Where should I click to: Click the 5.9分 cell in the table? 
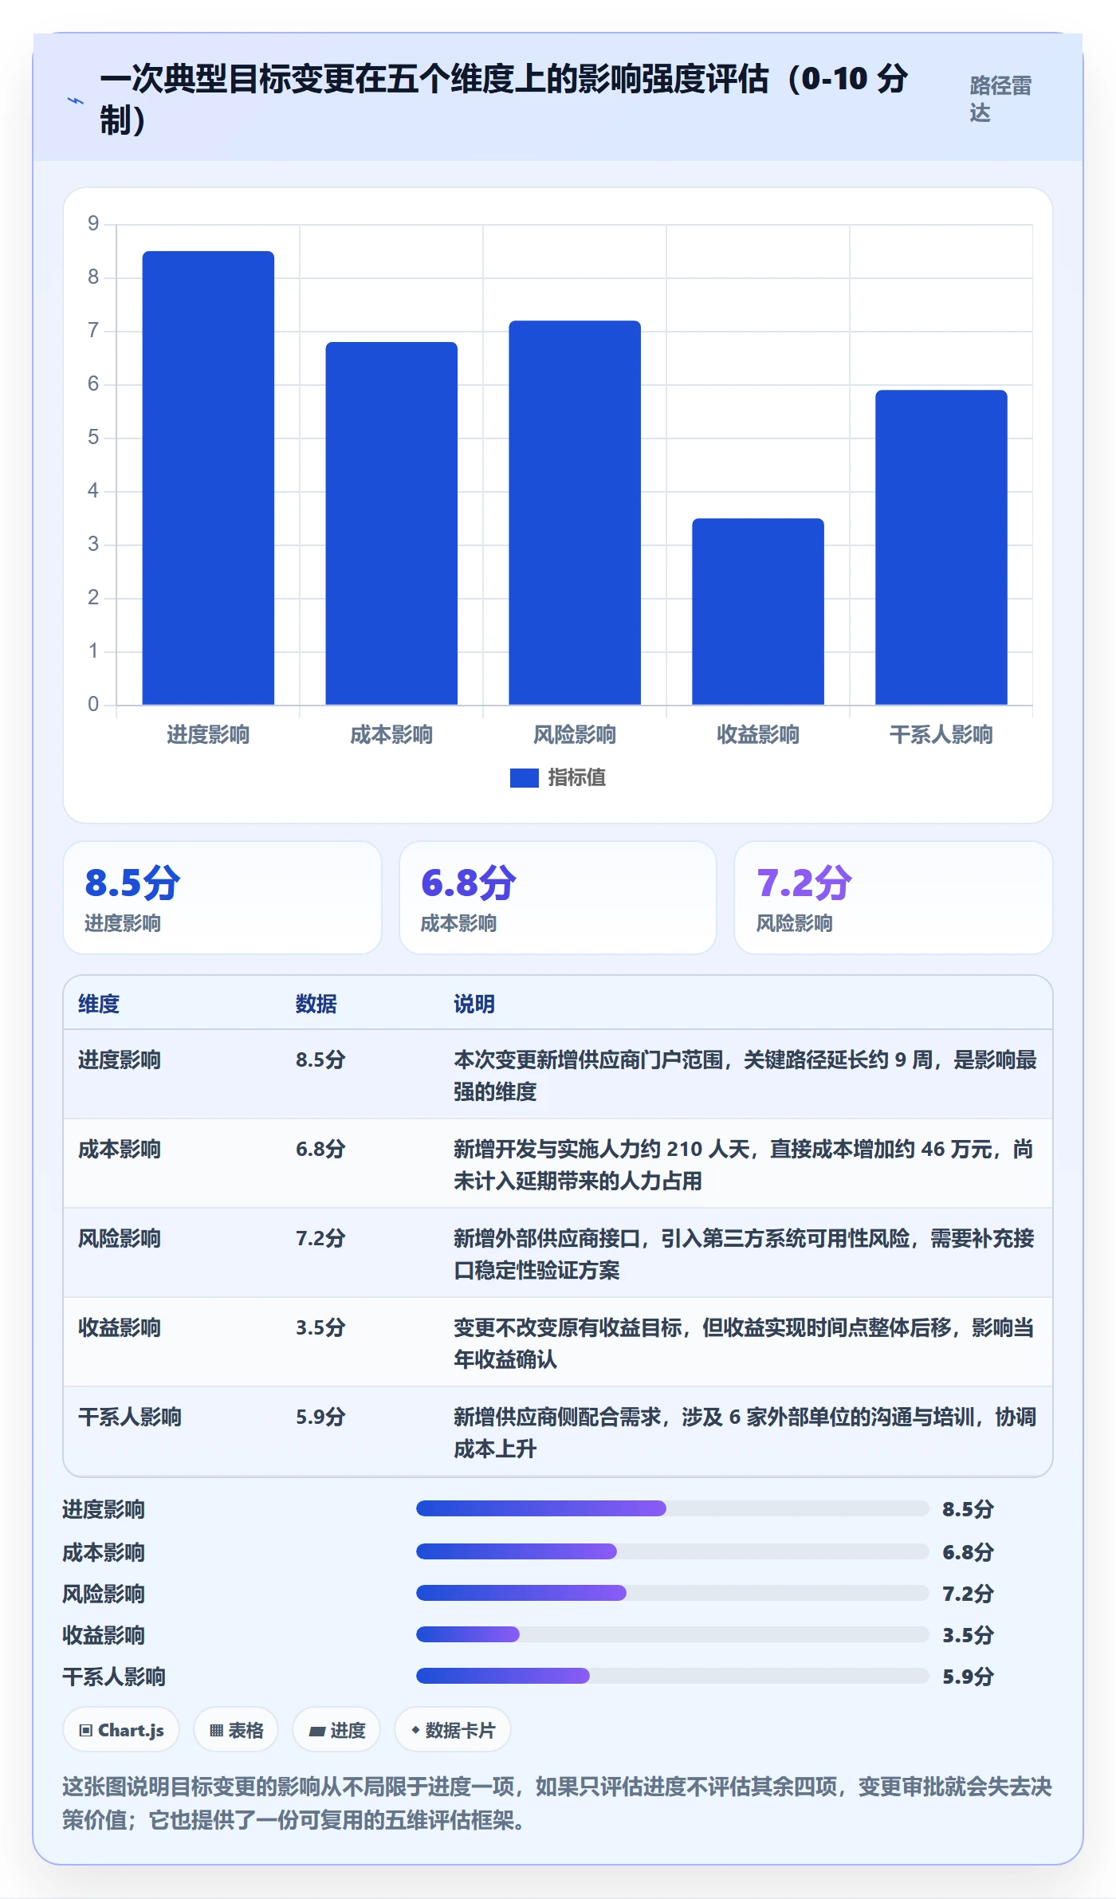320,1417
